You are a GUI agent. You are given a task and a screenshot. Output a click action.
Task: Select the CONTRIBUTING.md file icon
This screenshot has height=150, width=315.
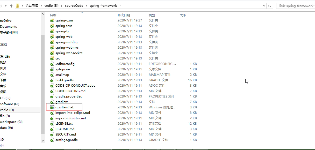click(52, 91)
